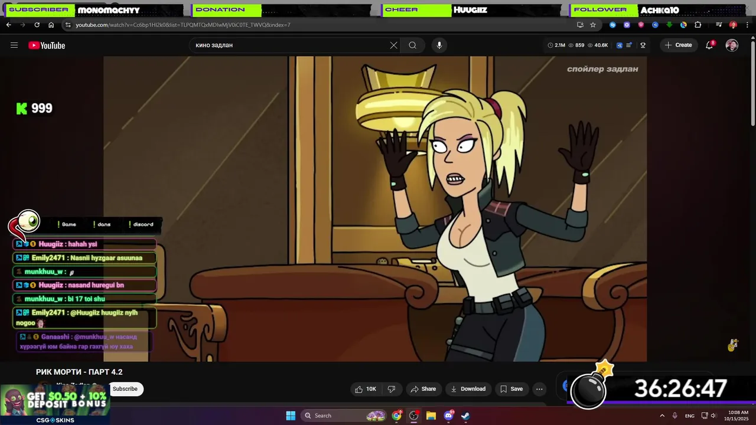Start voice search with microphone
Viewport: 756px width, 425px height.
click(439, 45)
